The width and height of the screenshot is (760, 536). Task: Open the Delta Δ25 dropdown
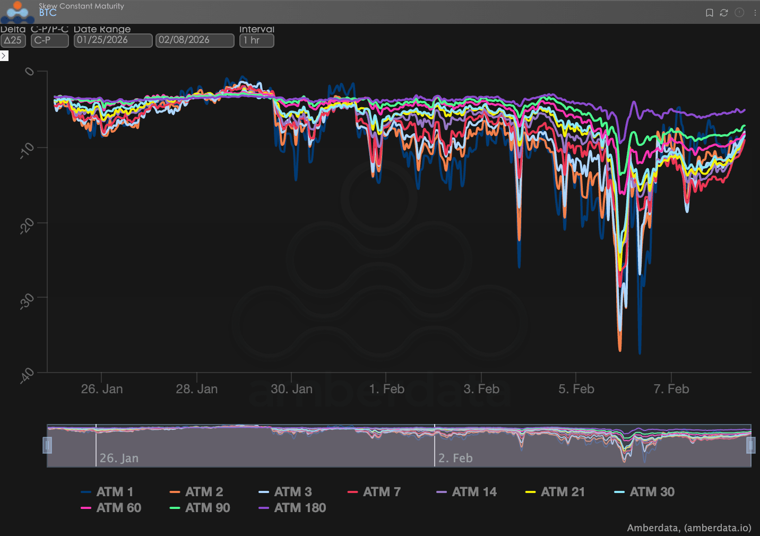[x=13, y=40]
